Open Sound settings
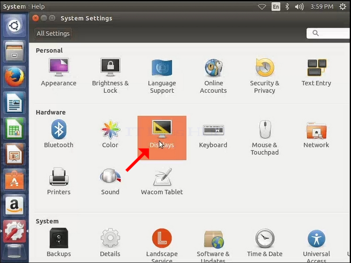This screenshot has width=351, height=263. click(110, 181)
